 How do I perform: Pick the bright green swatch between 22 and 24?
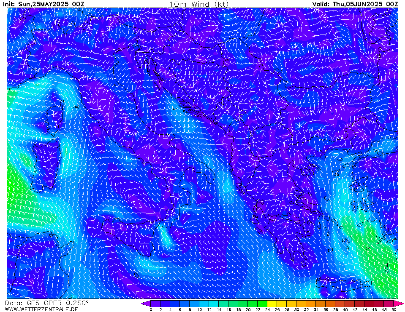[262, 304]
